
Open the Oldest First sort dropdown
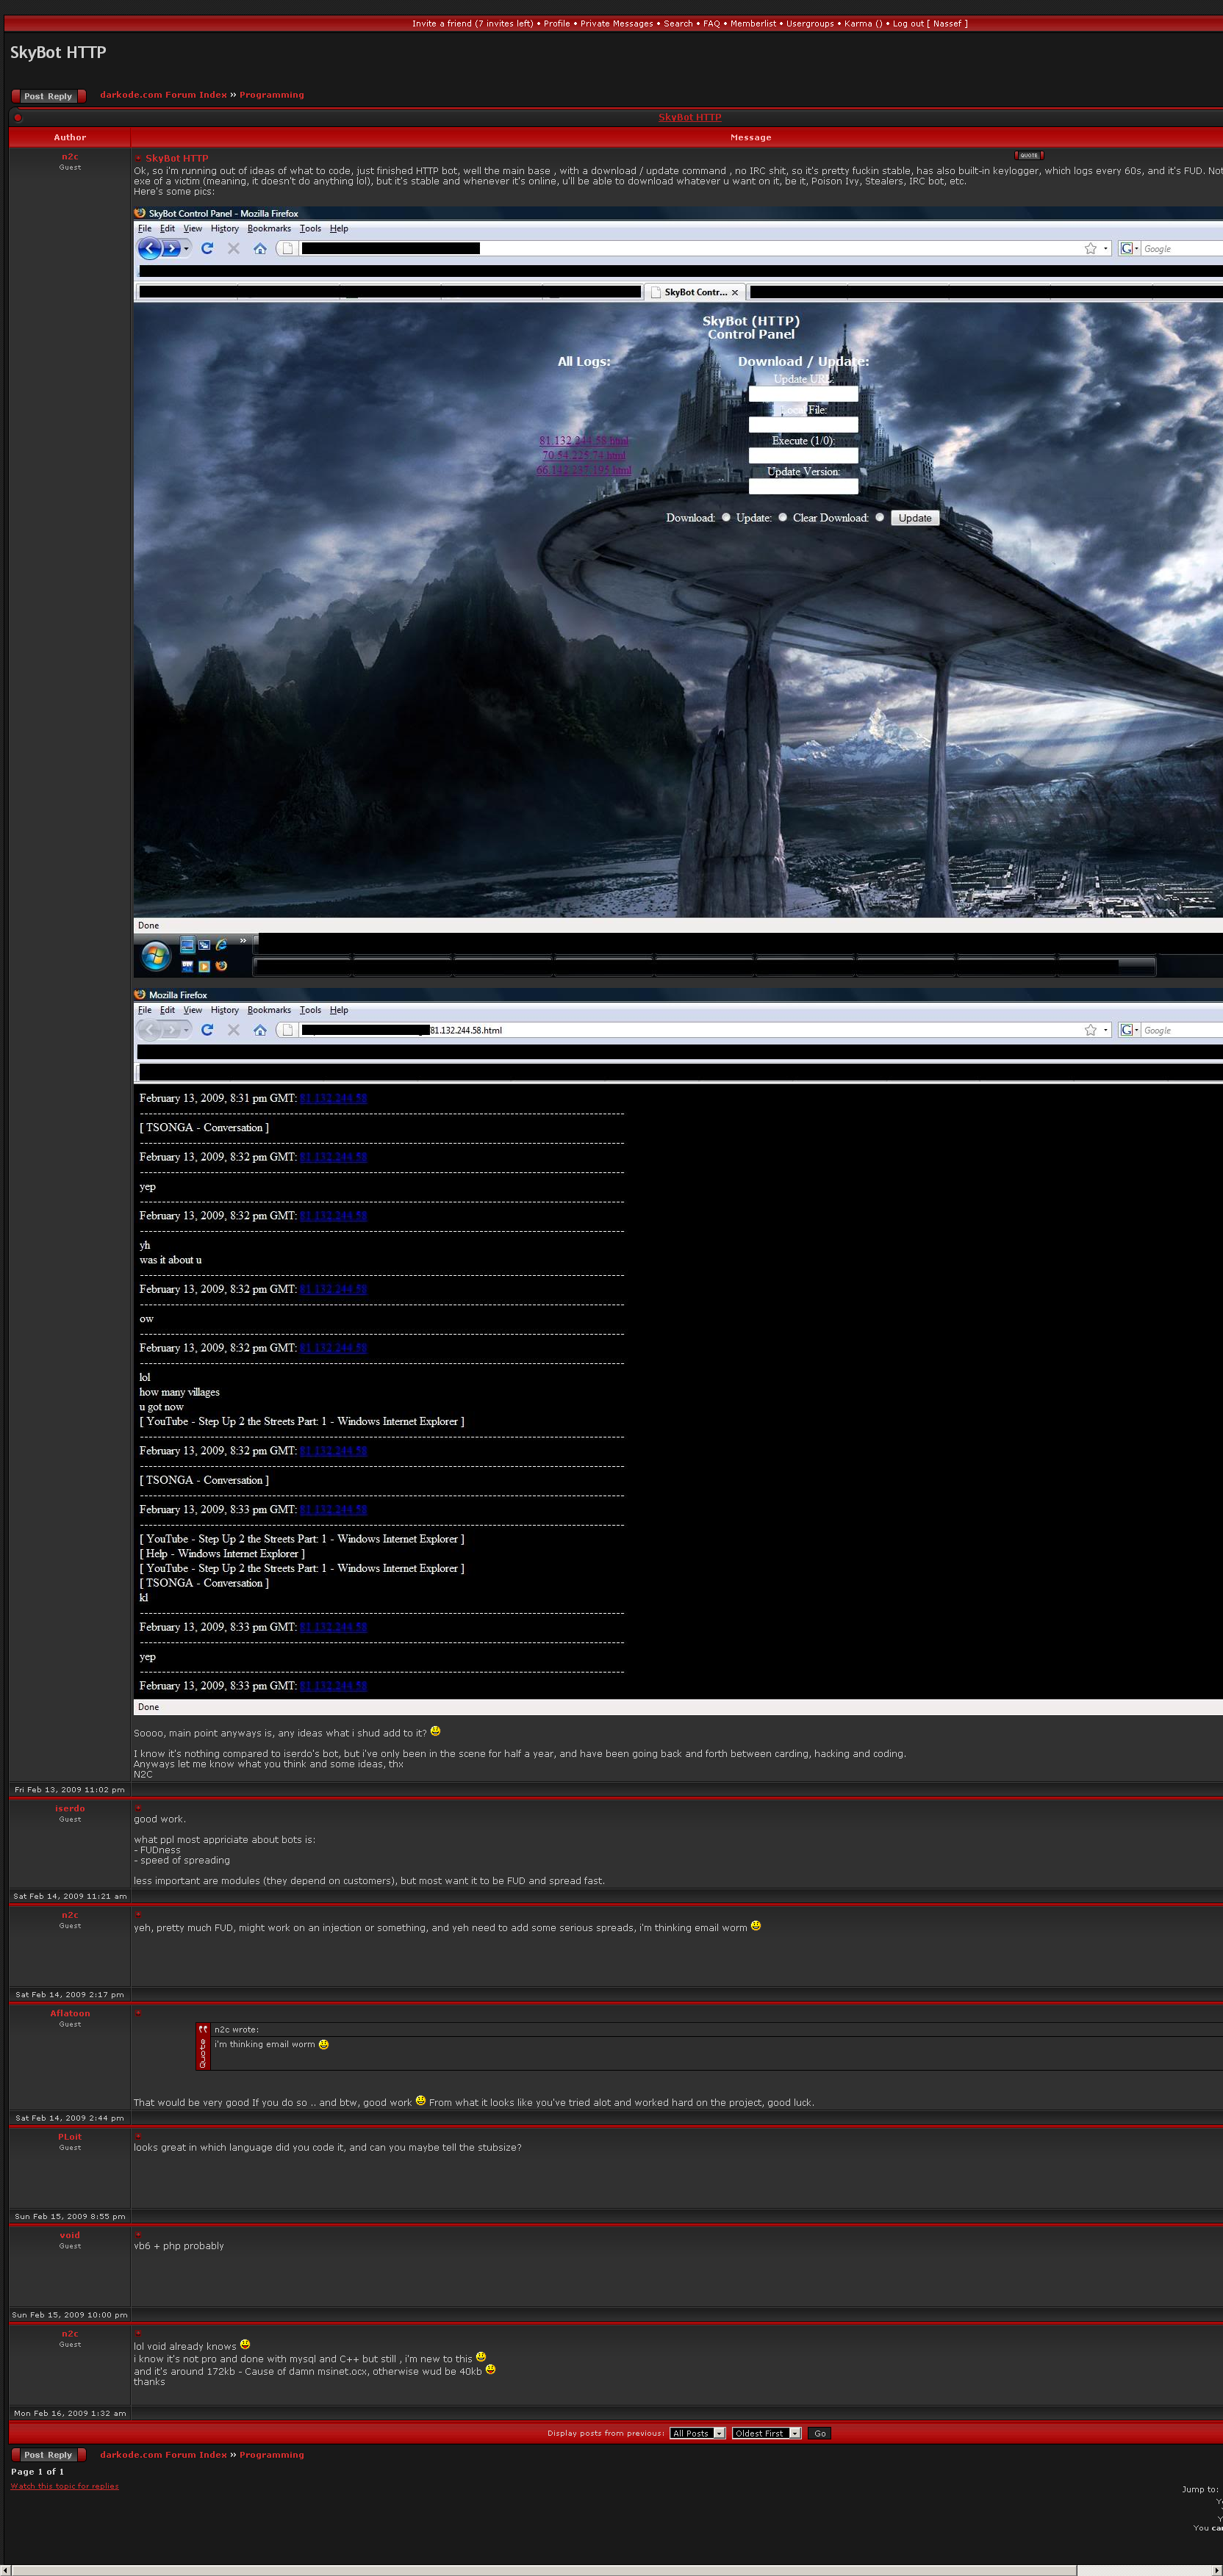point(767,2433)
